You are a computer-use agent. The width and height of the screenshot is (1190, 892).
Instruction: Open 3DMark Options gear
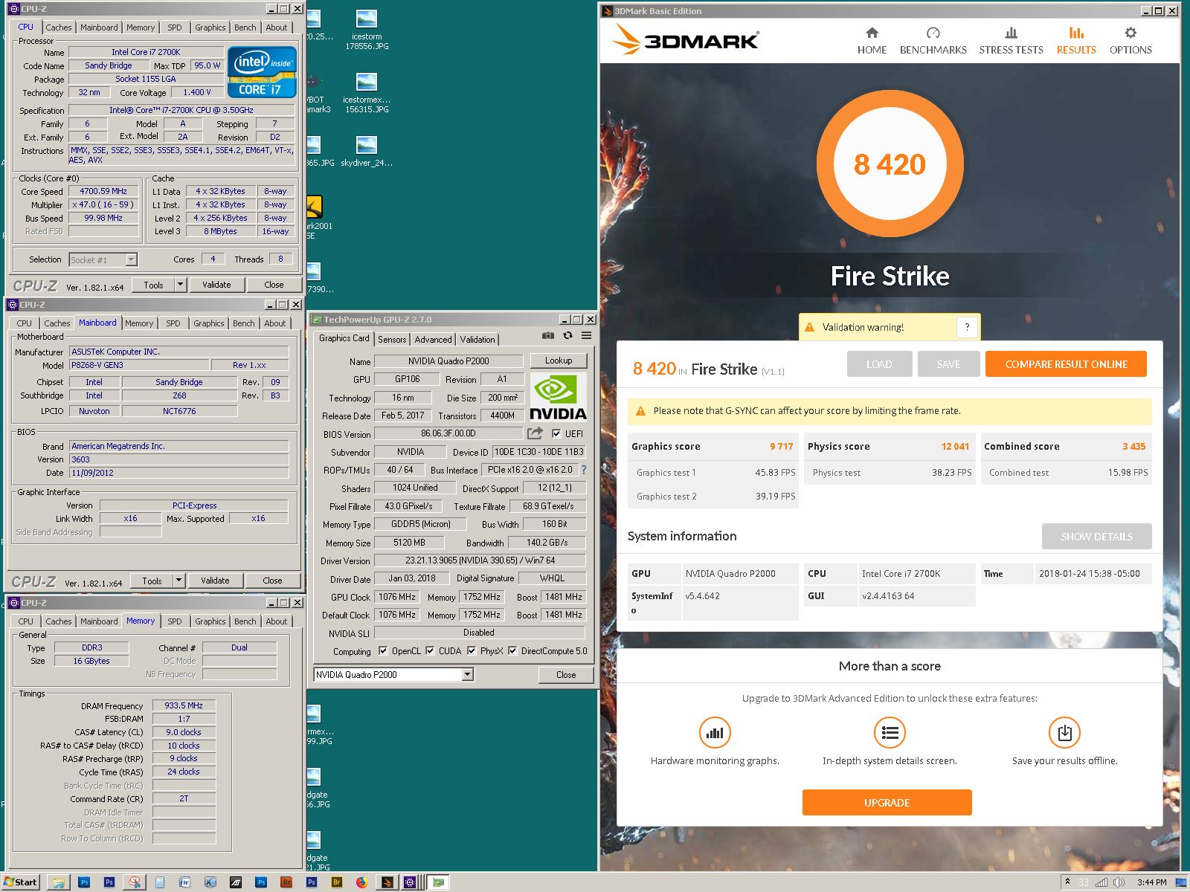click(1130, 33)
